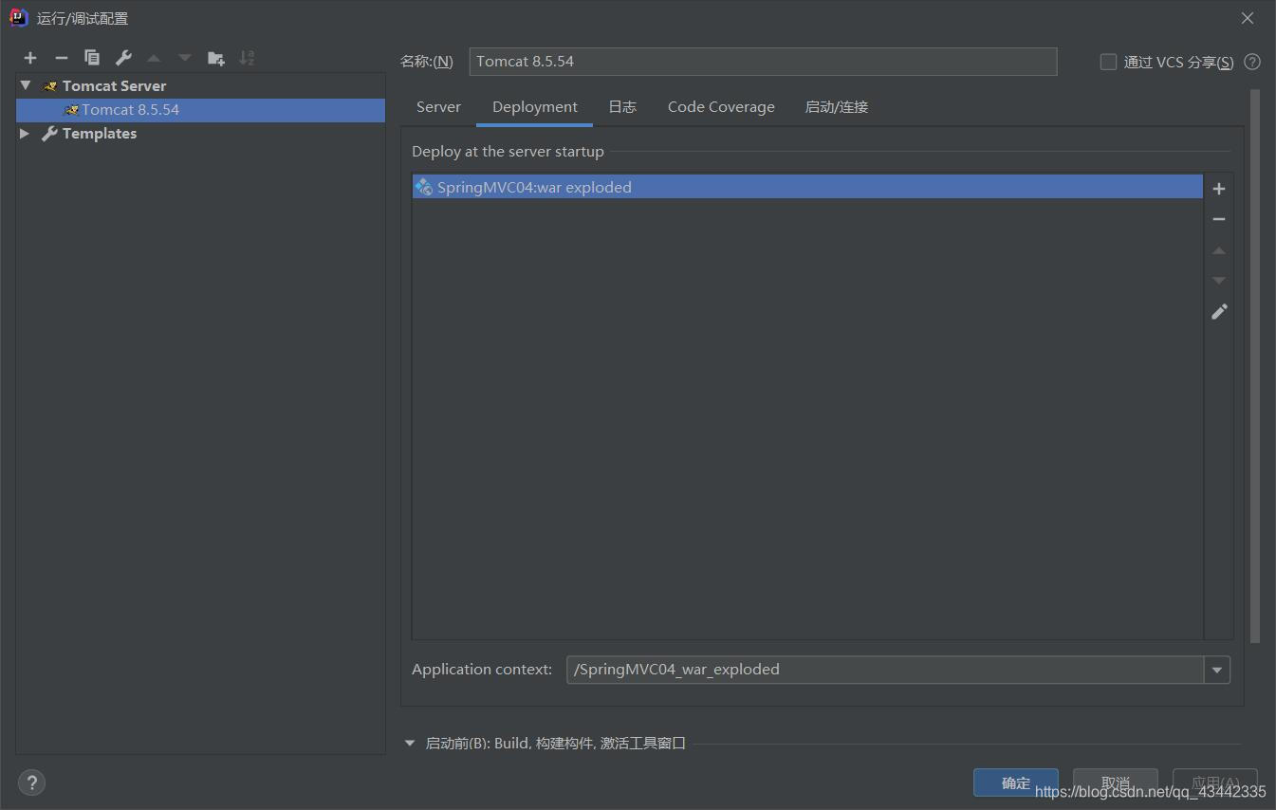Collapse the Tomcat Server tree node
This screenshot has height=810, width=1276.
[26, 85]
